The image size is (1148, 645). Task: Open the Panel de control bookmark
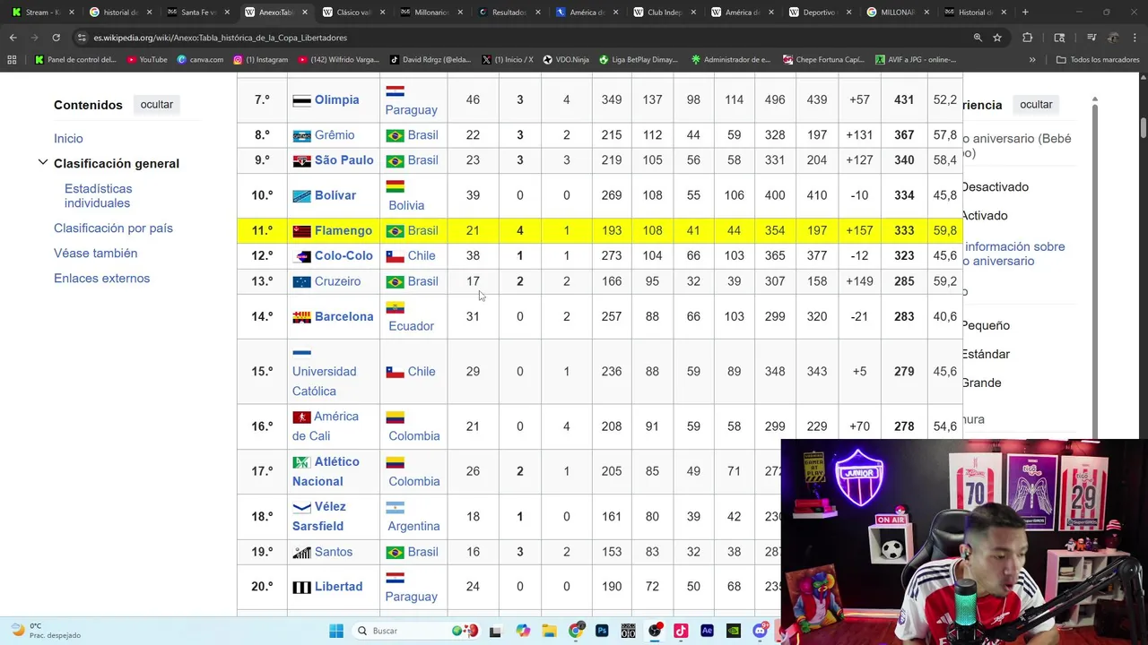[x=75, y=59]
